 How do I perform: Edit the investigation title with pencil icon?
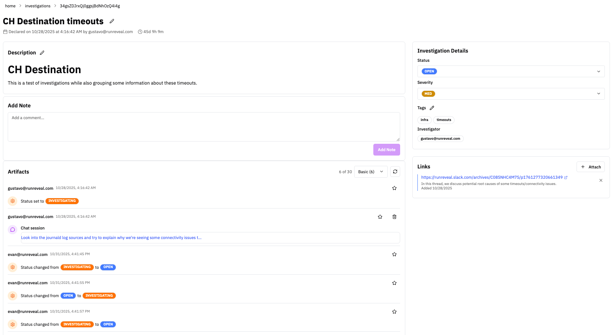pyautogui.click(x=112, y=21)
